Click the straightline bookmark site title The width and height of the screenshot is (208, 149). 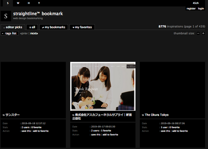[x=38, y=14]
